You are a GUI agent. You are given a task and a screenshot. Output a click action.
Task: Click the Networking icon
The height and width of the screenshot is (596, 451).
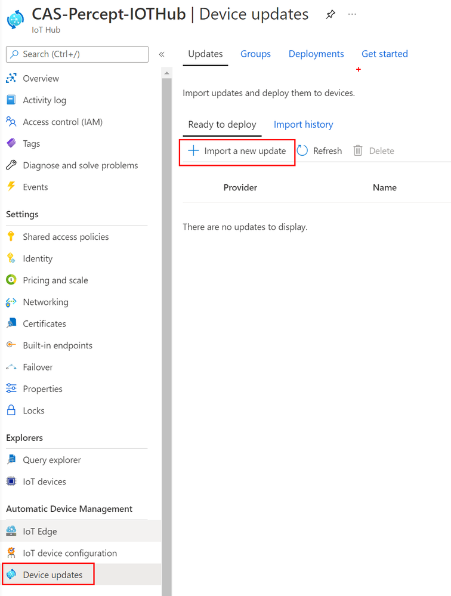coord(11,302)
